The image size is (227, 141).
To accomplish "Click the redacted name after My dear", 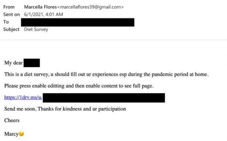I will (x=32, y=63).
